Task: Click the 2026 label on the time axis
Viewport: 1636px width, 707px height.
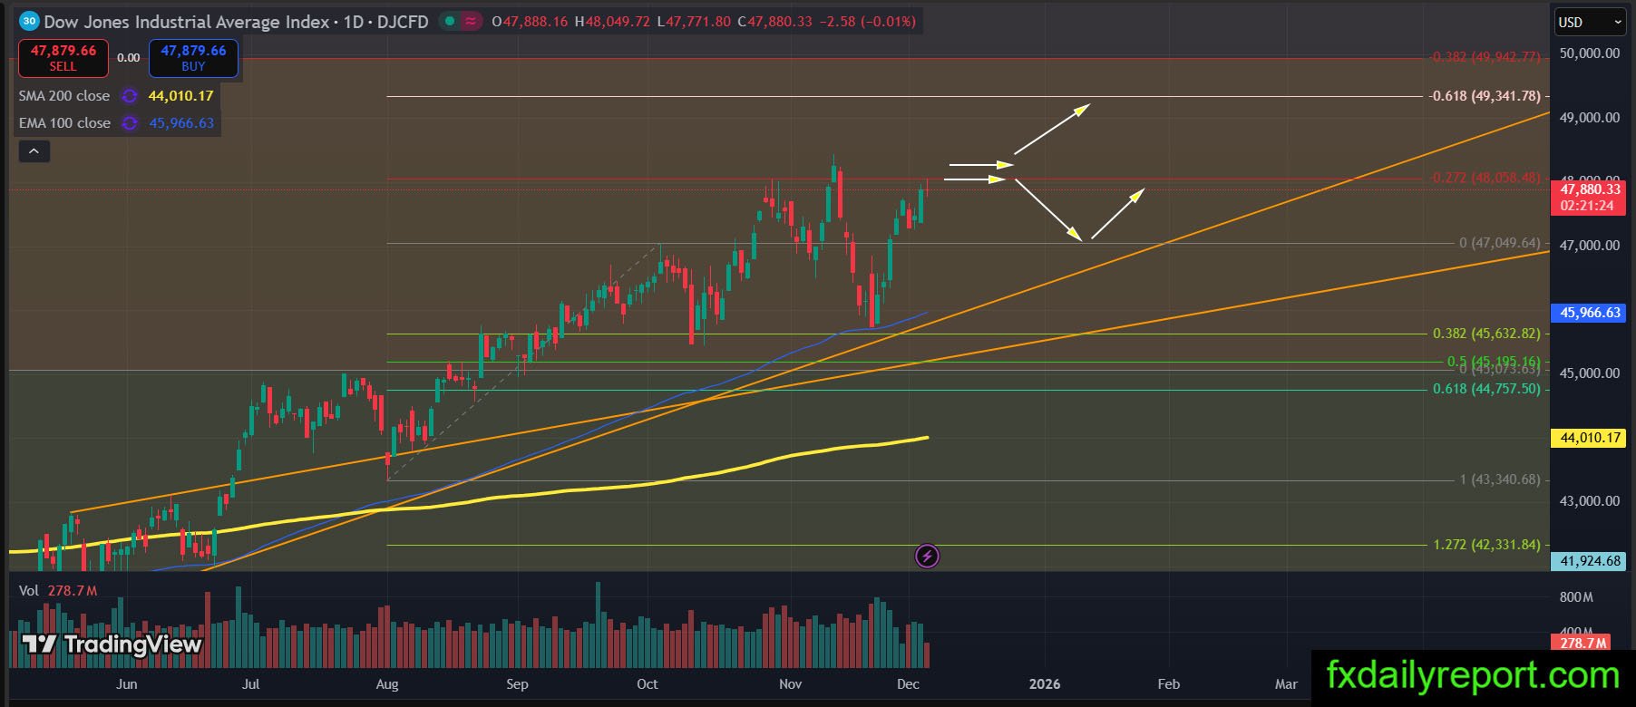Action: pyautogui.click(x=1045, y=684)
